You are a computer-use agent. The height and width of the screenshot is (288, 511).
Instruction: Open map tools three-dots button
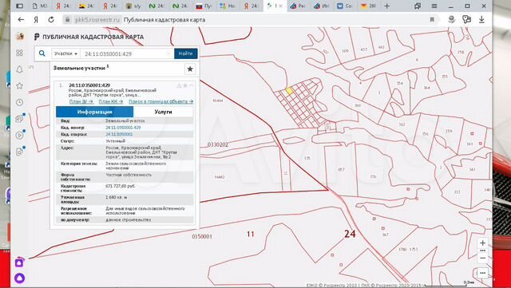[x=482, y=273]
